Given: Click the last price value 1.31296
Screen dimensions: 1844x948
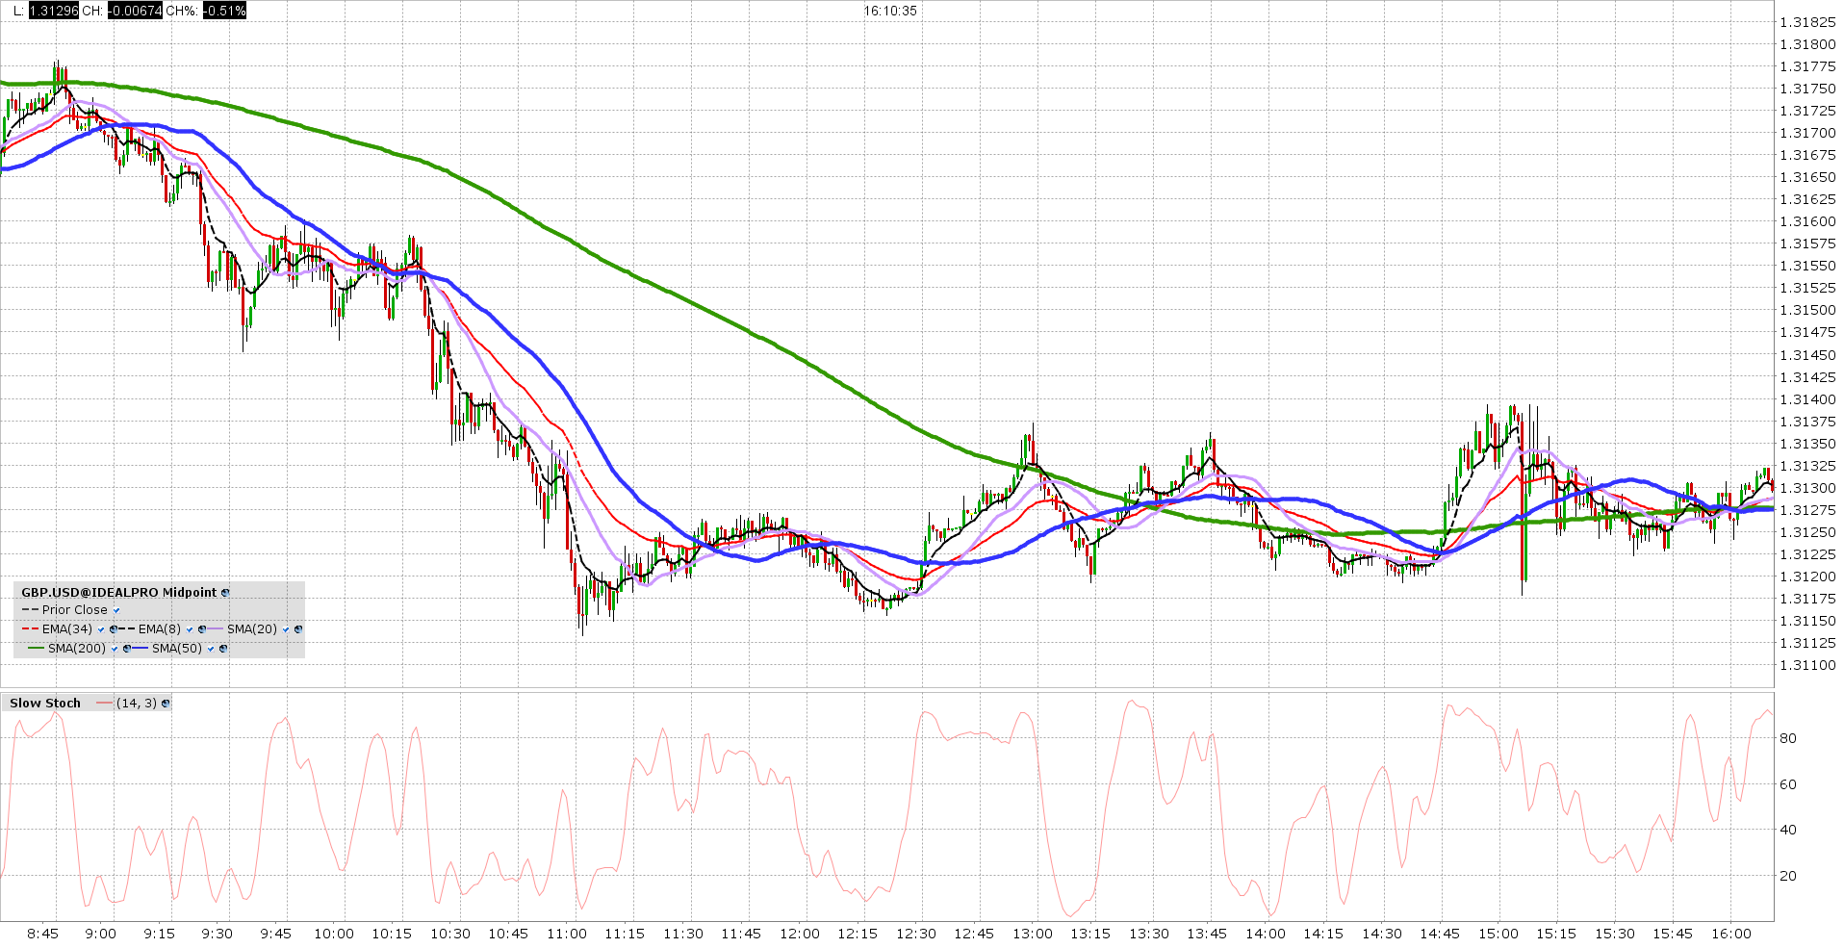Looking at the screenshot, I should (x=54, y=11).
